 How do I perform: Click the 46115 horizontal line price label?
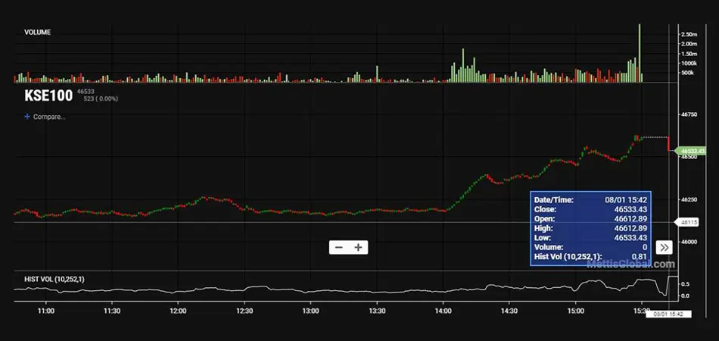pyautogui.click(x=689, y=222)
